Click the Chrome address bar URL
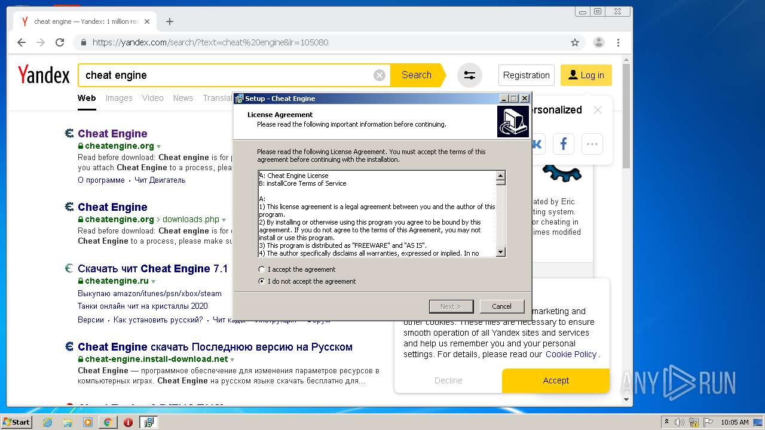 click(x=210, y=42)
